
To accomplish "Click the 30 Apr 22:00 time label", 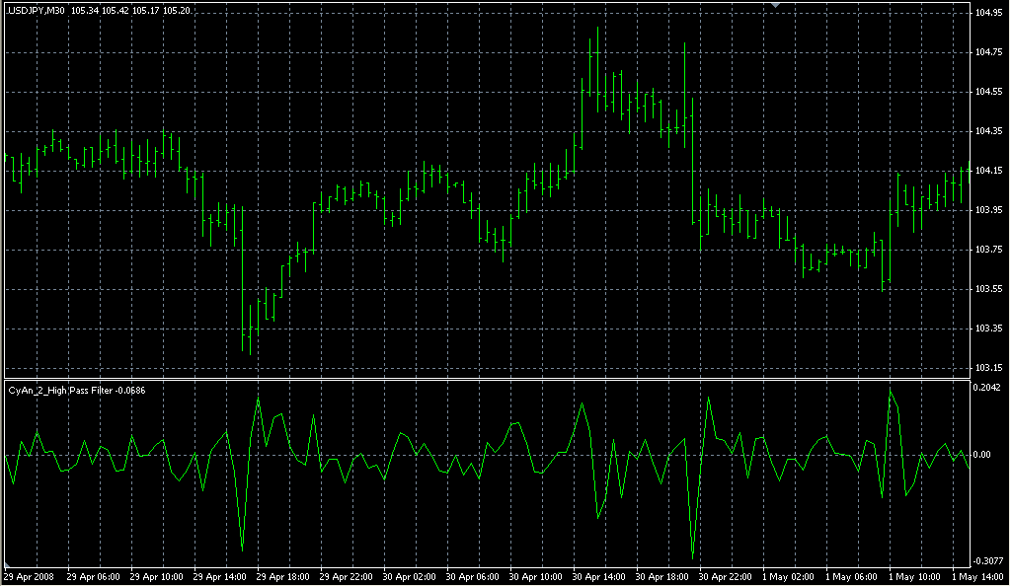I will 725,576.
